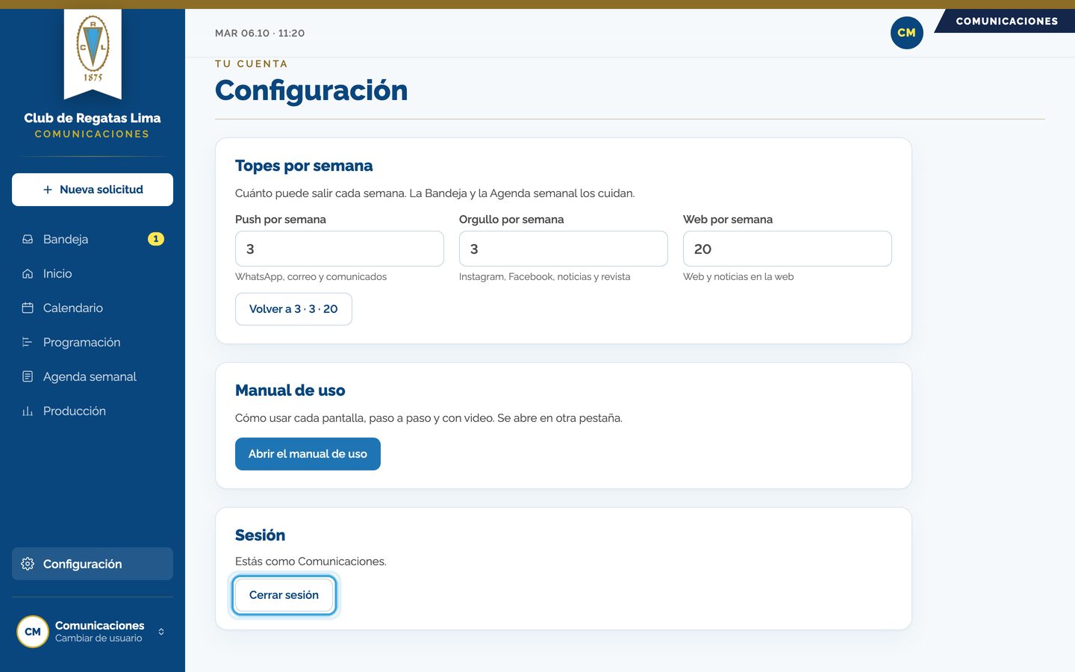
Task: Click Abrir el manual de uso
Action: (x=308, y=454)
